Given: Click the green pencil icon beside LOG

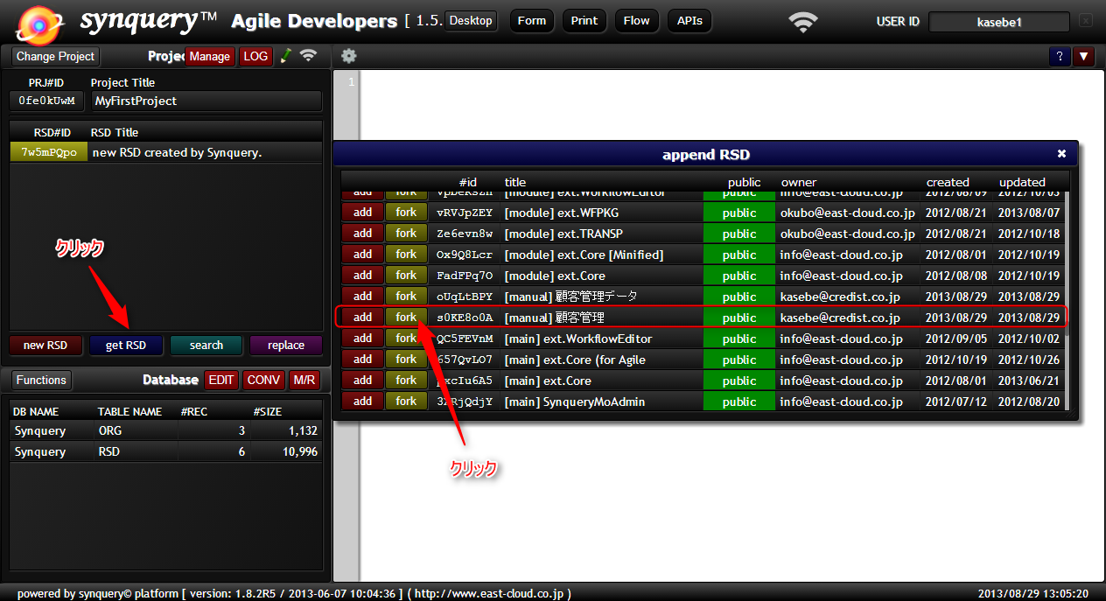Looking at the screenshot, I should (x=285, y=56).
